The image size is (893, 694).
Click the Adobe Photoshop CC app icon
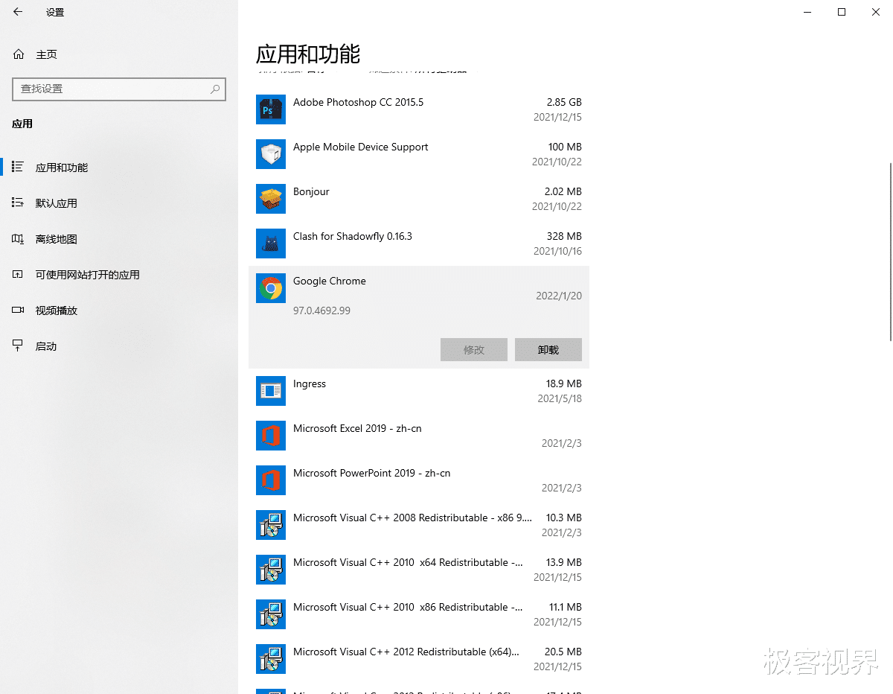click(271, 109)
